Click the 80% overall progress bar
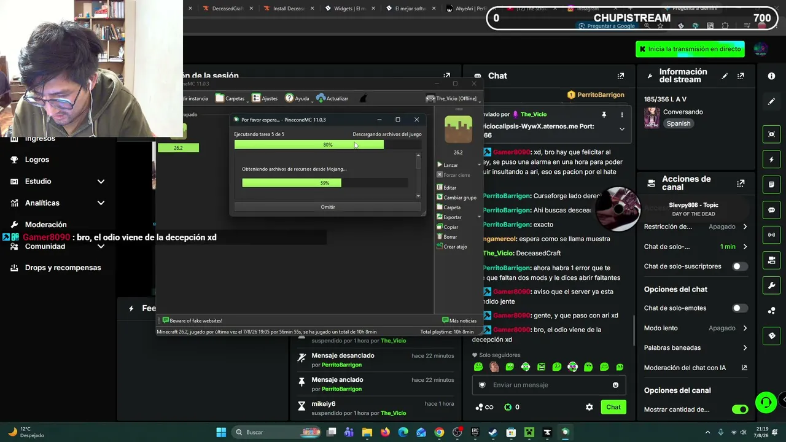 pos(328,145)
